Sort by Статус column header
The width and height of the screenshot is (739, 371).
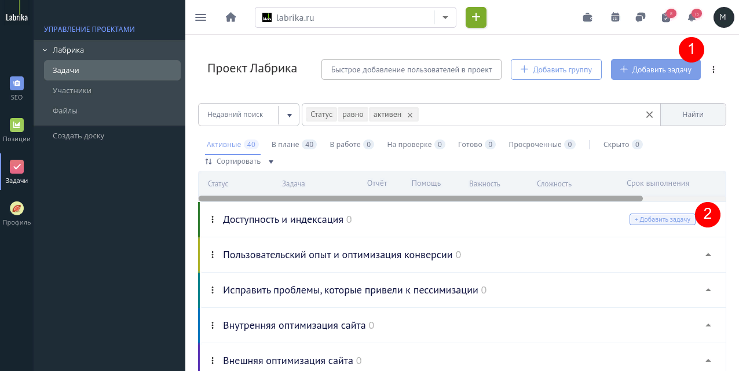(218, 184)
